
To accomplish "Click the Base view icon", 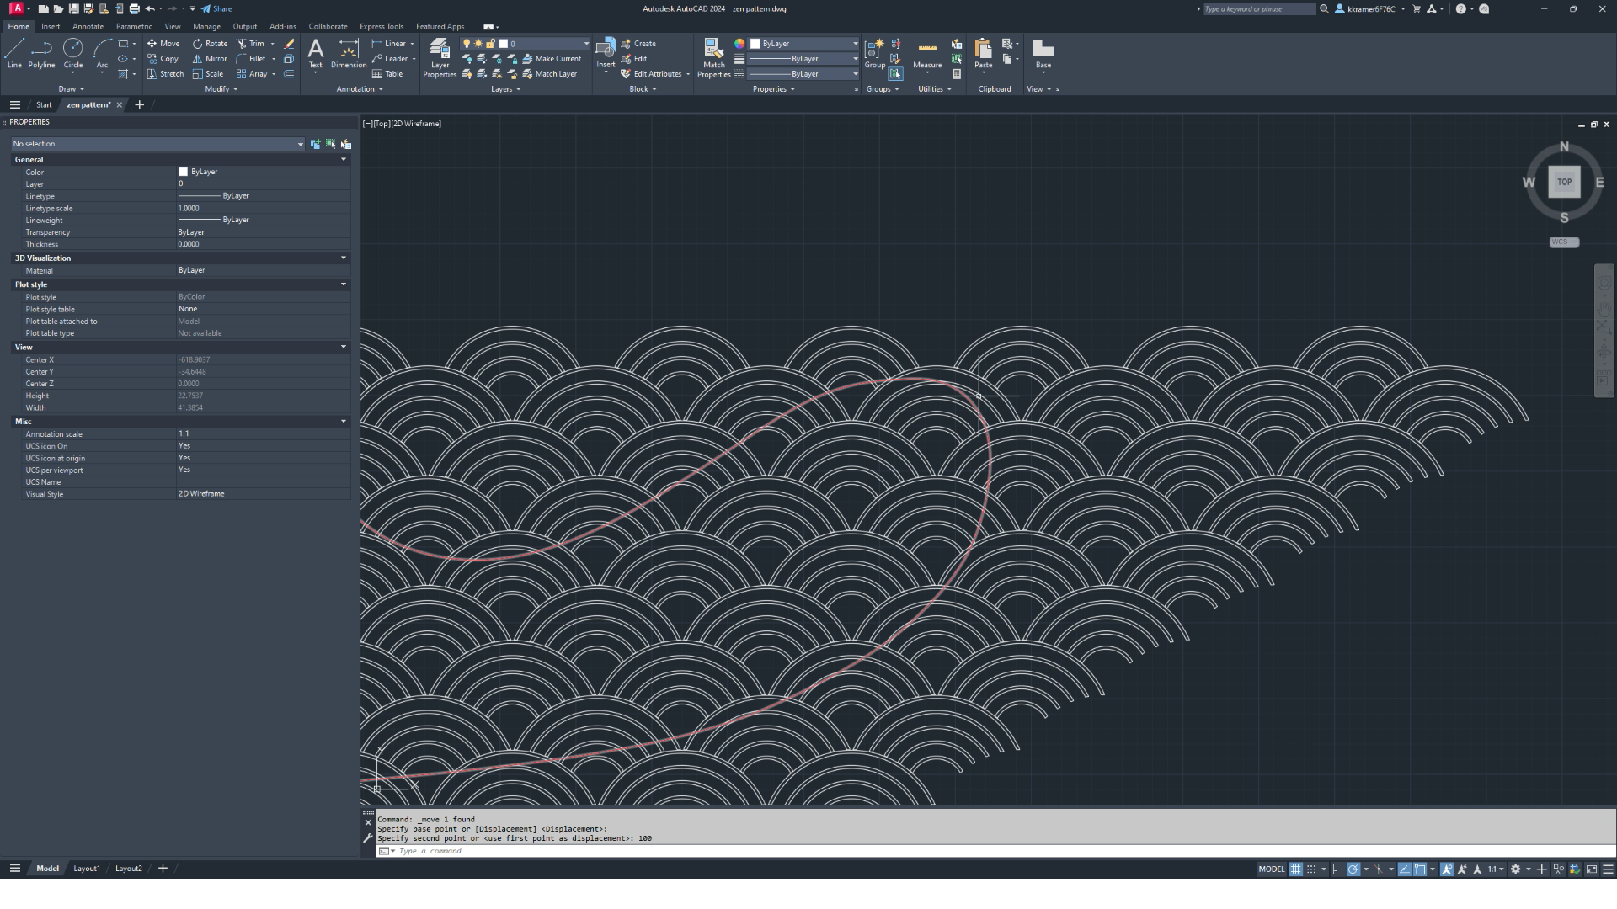I will pos(1043,53).
